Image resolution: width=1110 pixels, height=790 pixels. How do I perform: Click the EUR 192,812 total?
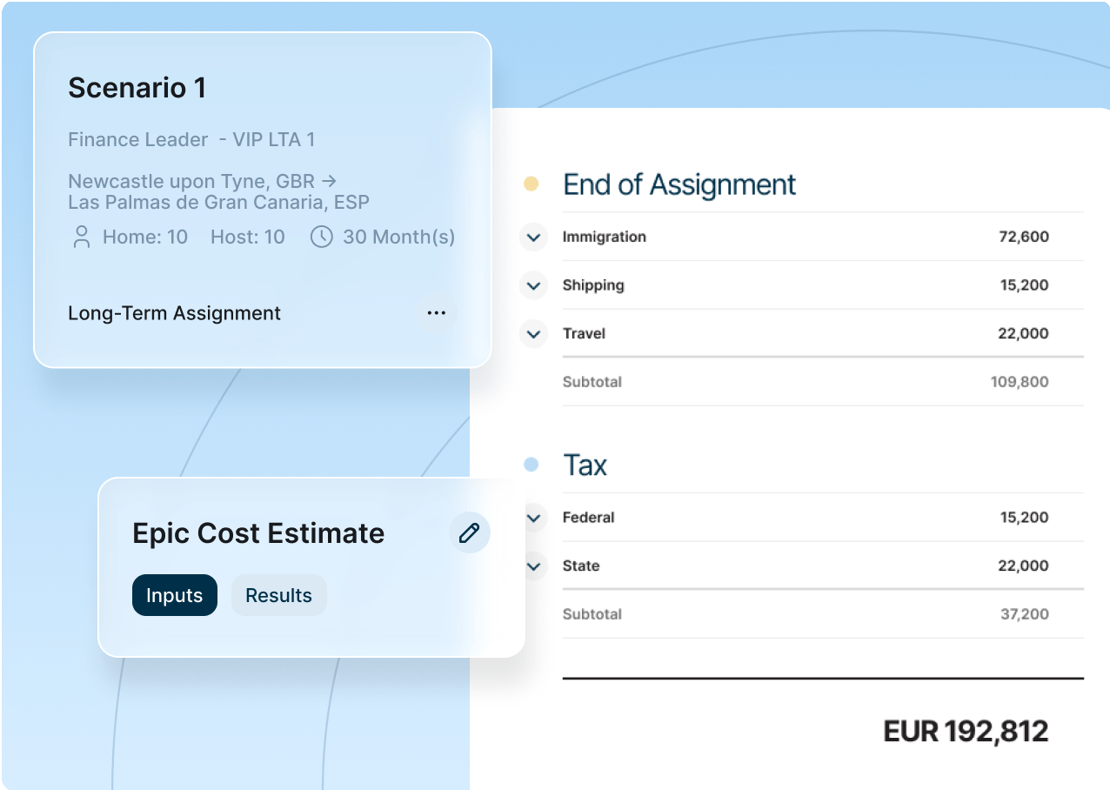click(x=966, y=732)
